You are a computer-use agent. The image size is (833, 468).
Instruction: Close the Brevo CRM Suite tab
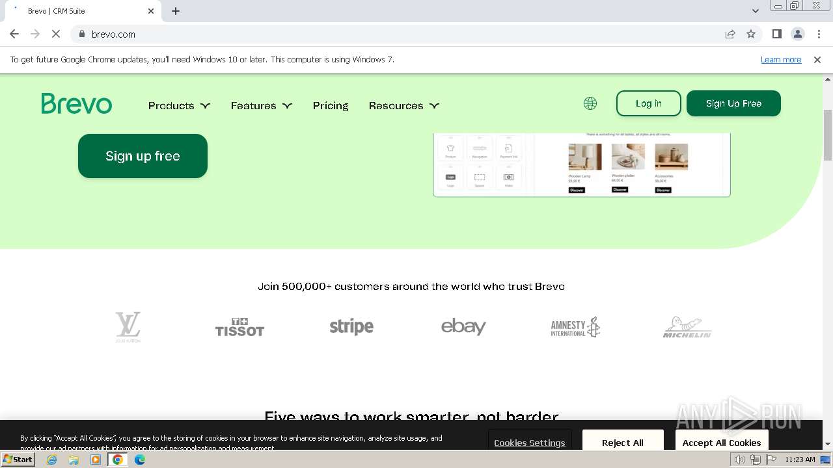[x=151, y=11]
